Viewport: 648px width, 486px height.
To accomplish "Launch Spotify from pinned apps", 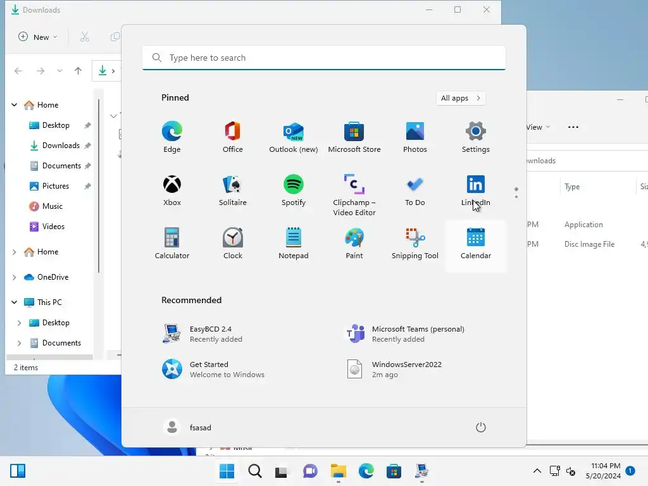I will coord(294,190).
